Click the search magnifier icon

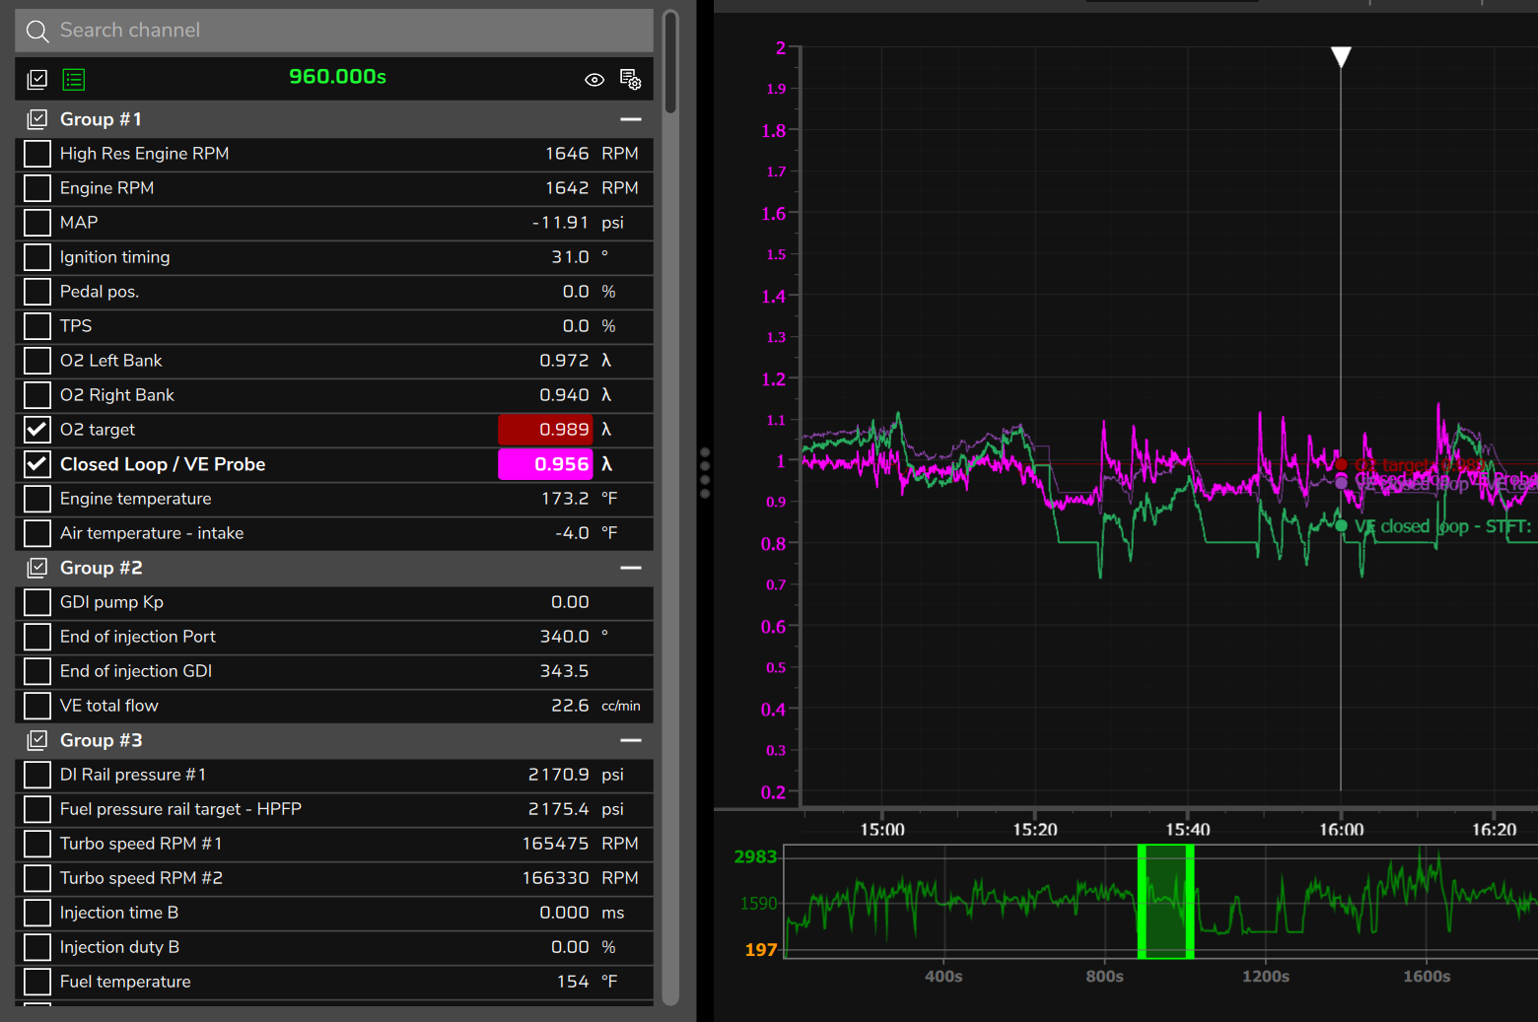pyautogui.click(x=37, y=32)
